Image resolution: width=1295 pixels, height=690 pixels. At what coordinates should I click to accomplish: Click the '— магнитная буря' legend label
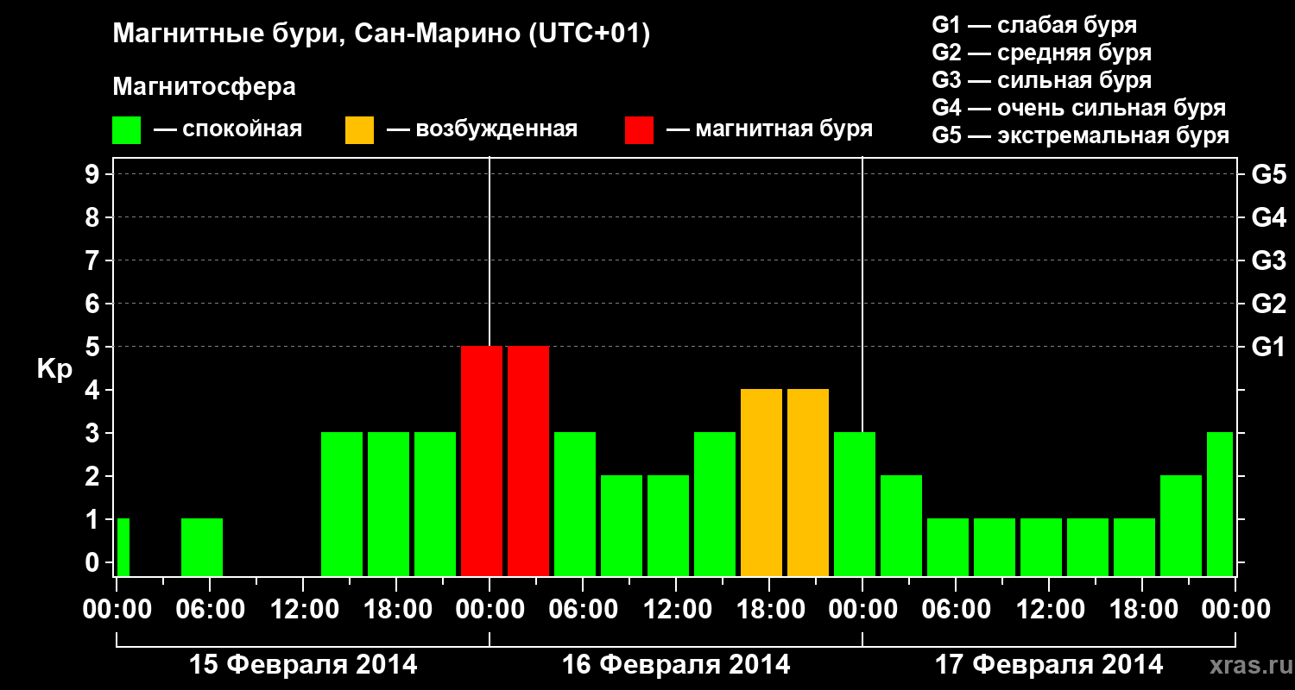(769, 130)
